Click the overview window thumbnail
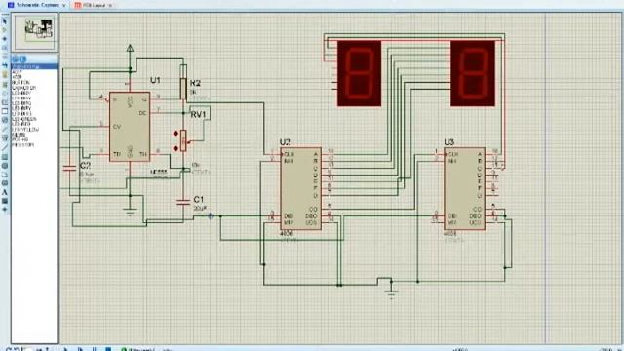This screenshot has height=351, width=624. pyautogui.click(x=34, y=31)
